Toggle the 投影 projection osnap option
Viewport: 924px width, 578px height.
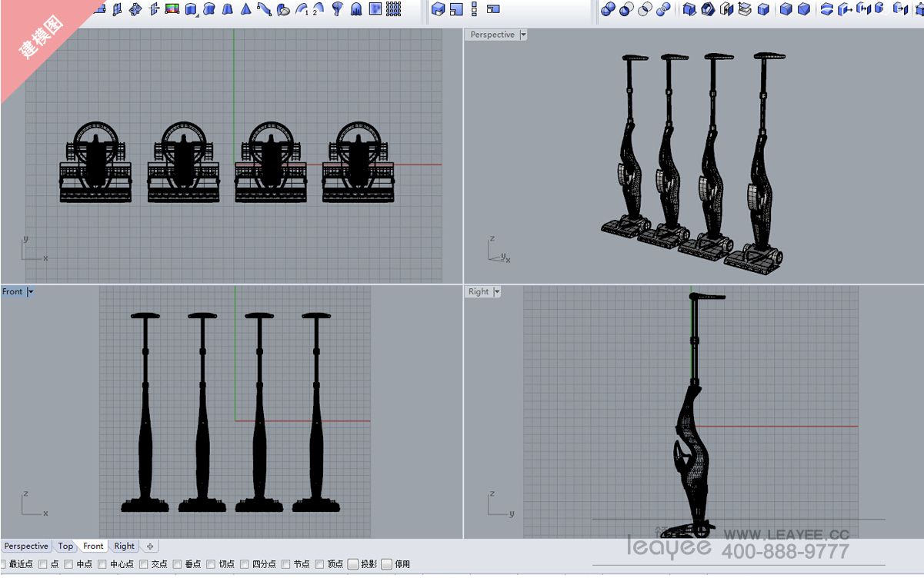click(353, 564)
